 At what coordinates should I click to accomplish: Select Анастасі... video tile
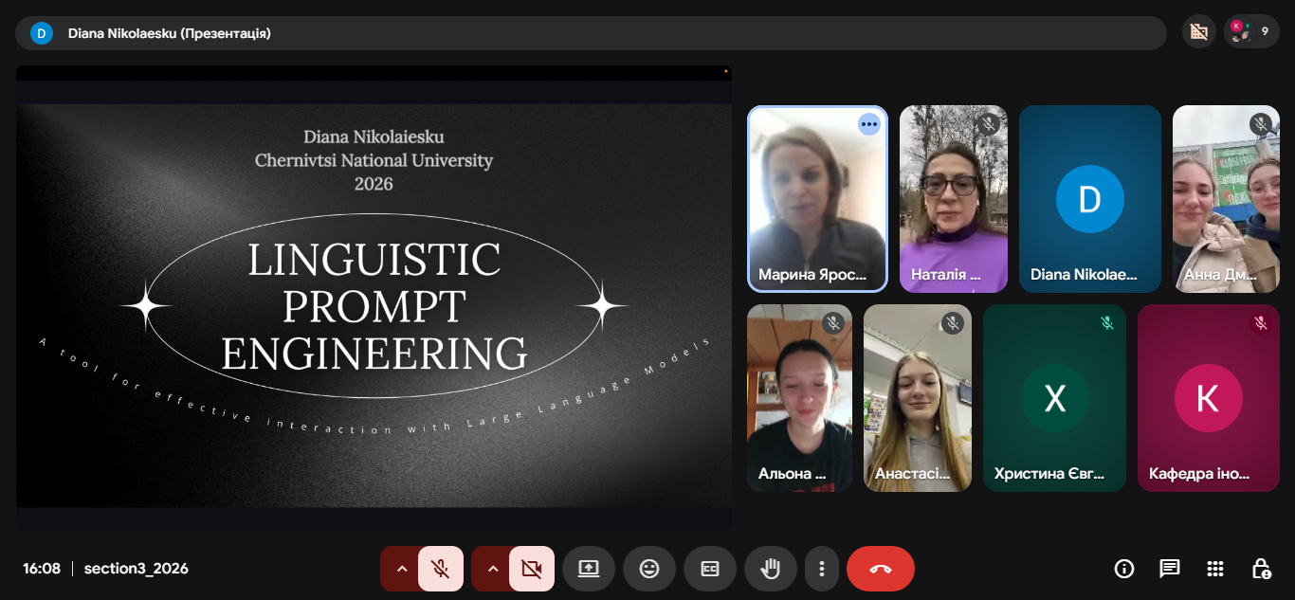coord(918,398)
